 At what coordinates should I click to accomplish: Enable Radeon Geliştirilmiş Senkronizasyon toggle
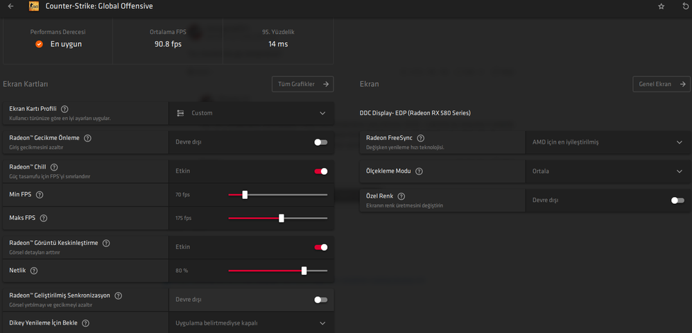pos(321,300)
